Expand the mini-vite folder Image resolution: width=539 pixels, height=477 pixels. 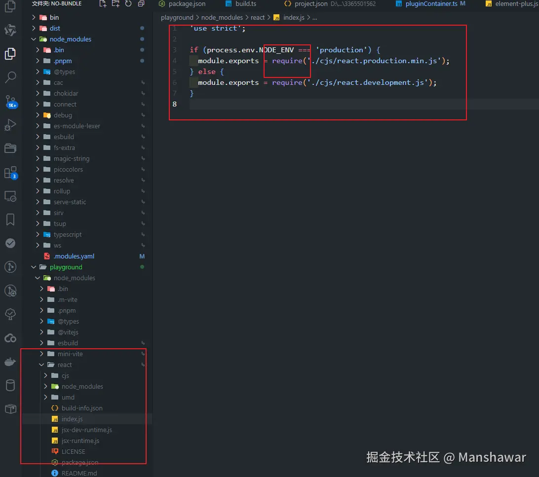point(87,354)
